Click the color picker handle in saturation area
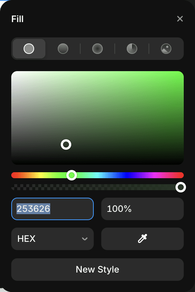 tap(66, 145)
